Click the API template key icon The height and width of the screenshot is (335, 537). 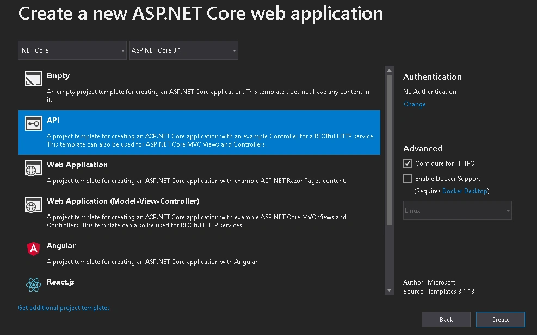pos(34,123)
